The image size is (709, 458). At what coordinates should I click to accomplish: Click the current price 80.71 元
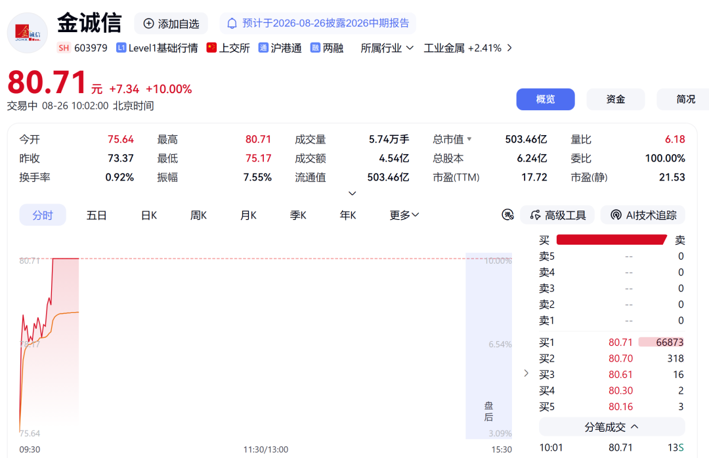pos(54,83)
